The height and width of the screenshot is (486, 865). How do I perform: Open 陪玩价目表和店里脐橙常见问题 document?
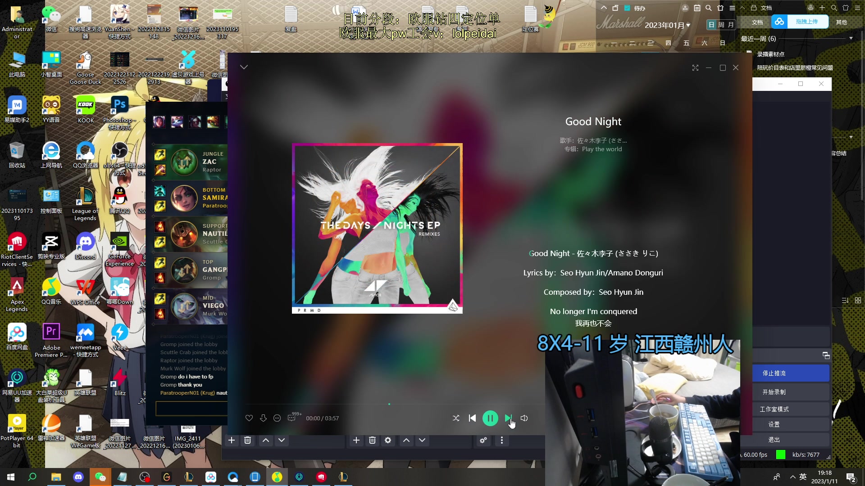coord(795,68)
